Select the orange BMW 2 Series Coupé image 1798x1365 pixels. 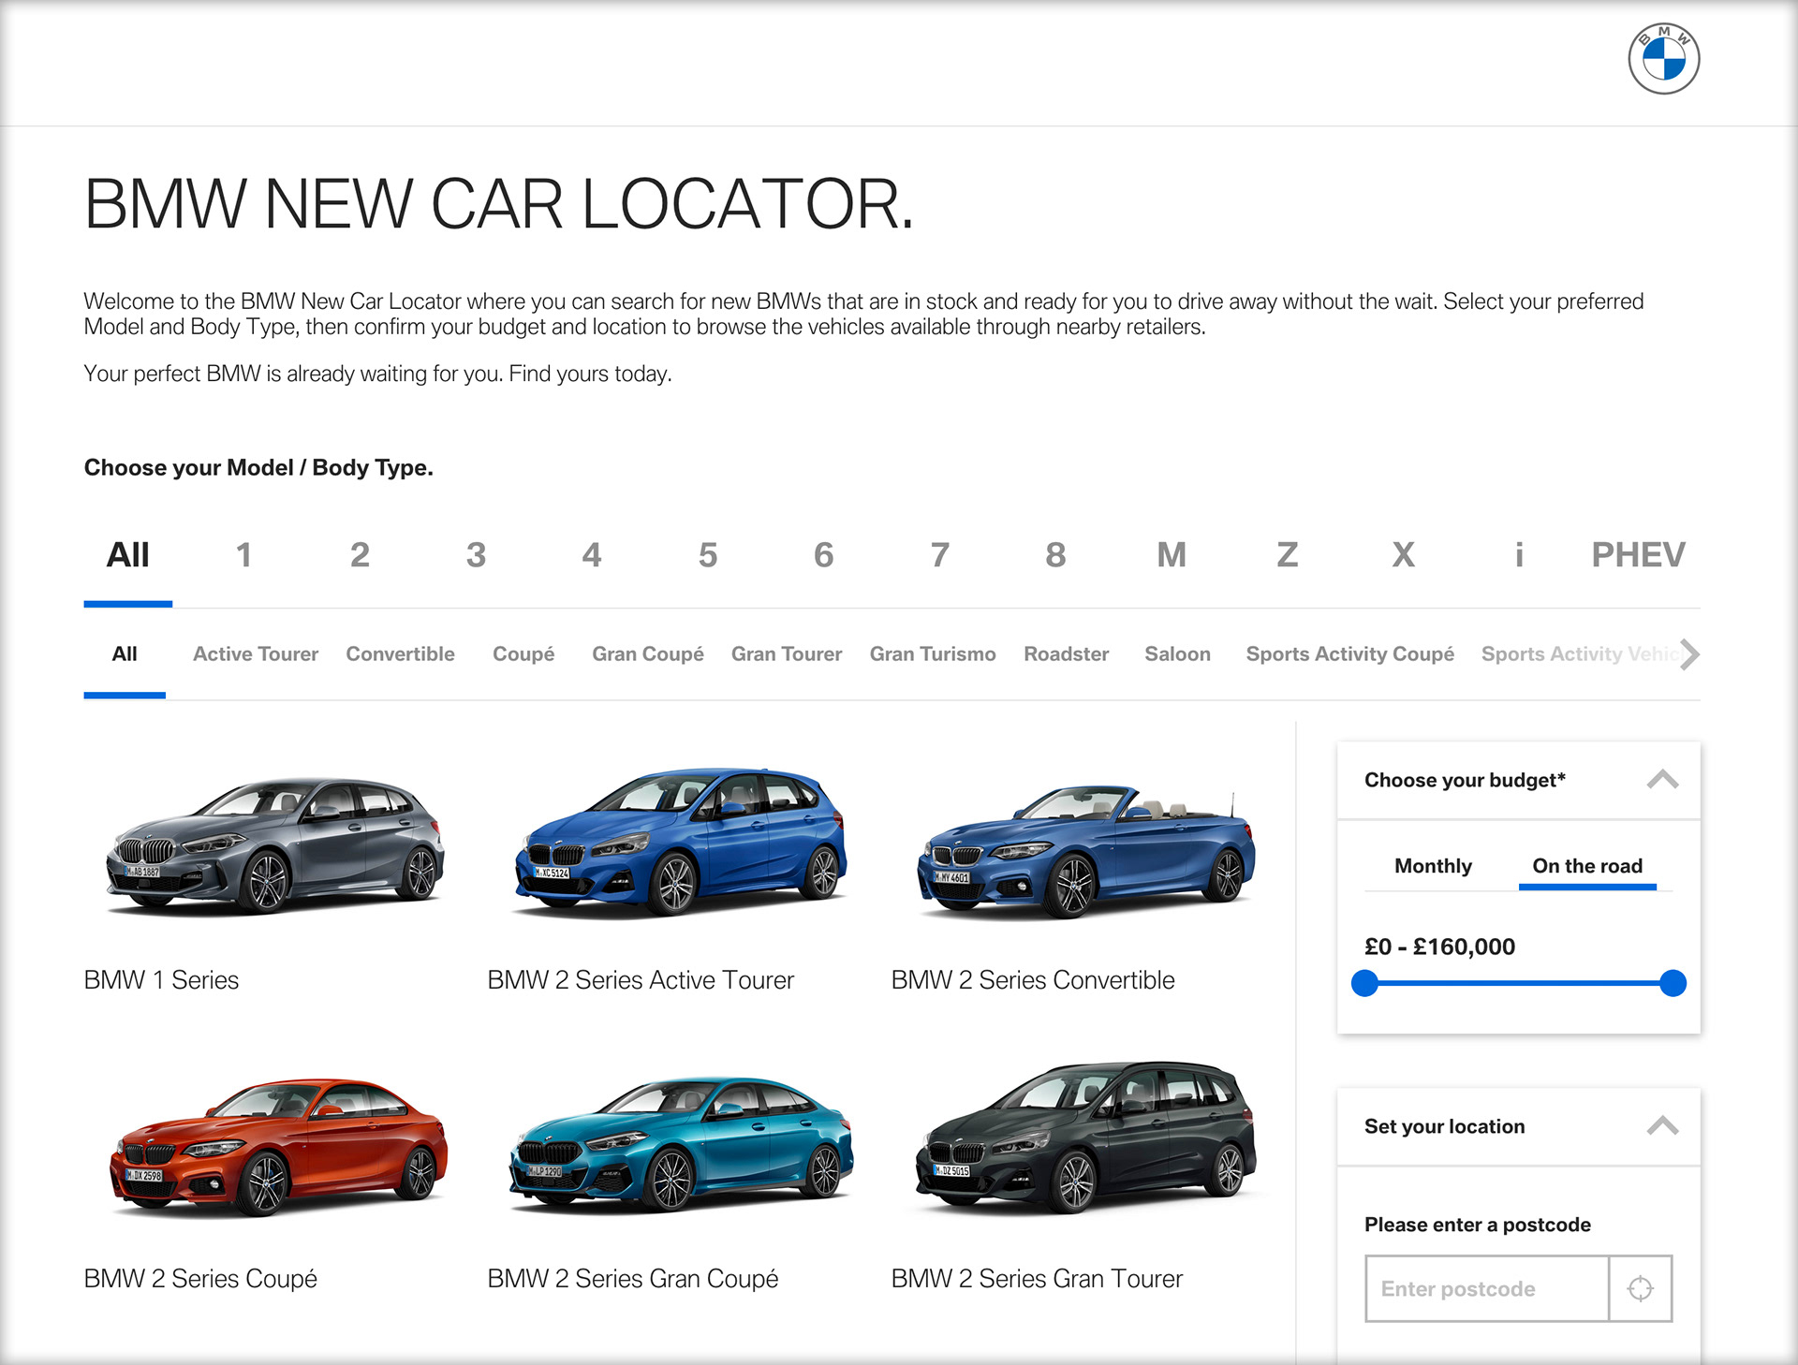[x=278, y=1147]
